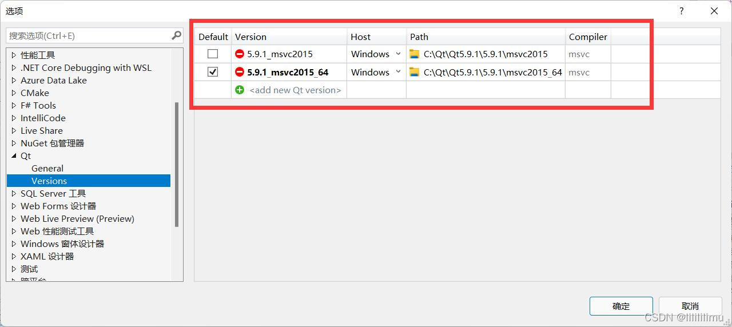The height and width of the screenshot is (327, 732).
Task: Click the Path column header
Action: tap(486, 37)
